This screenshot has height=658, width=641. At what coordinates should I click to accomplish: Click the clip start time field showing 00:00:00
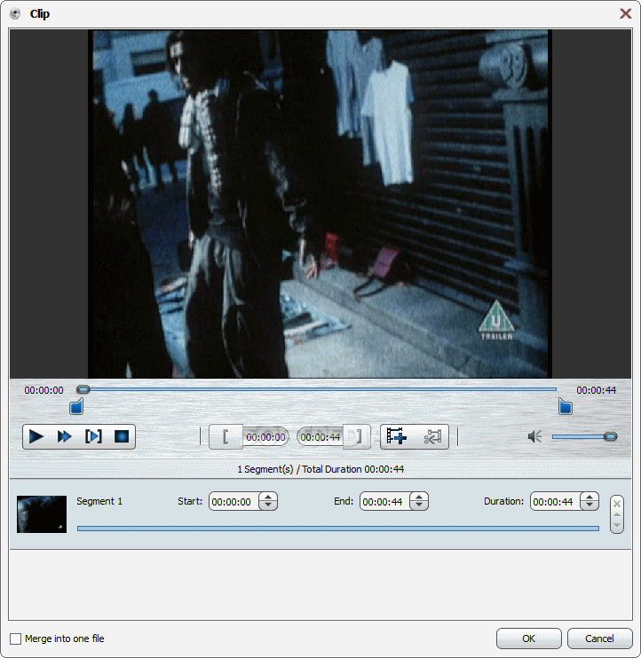coord(265,437)
